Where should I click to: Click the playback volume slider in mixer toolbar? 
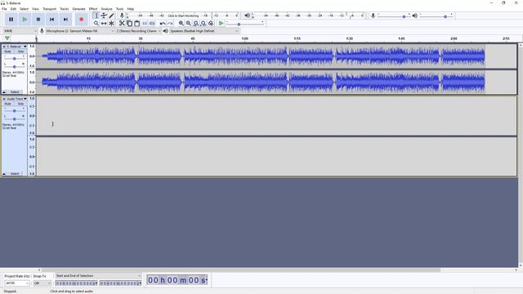pos(436,16)
